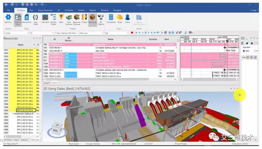Collapse the Headworks Spillway tree node
The width and height of the screenshot is (262, 149).
pyautogui.click(x=13, y=114)
